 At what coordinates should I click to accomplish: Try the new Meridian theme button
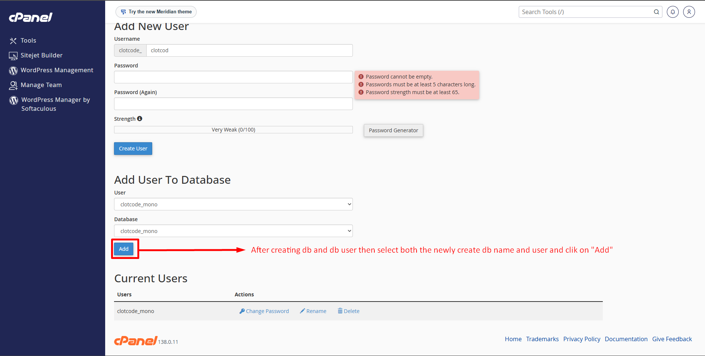(156, 12)
